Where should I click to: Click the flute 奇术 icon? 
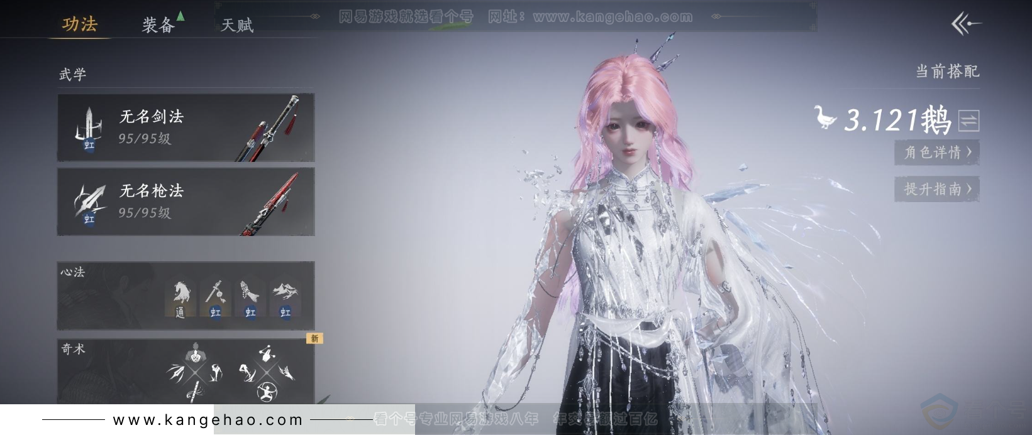tap(194, 392)
